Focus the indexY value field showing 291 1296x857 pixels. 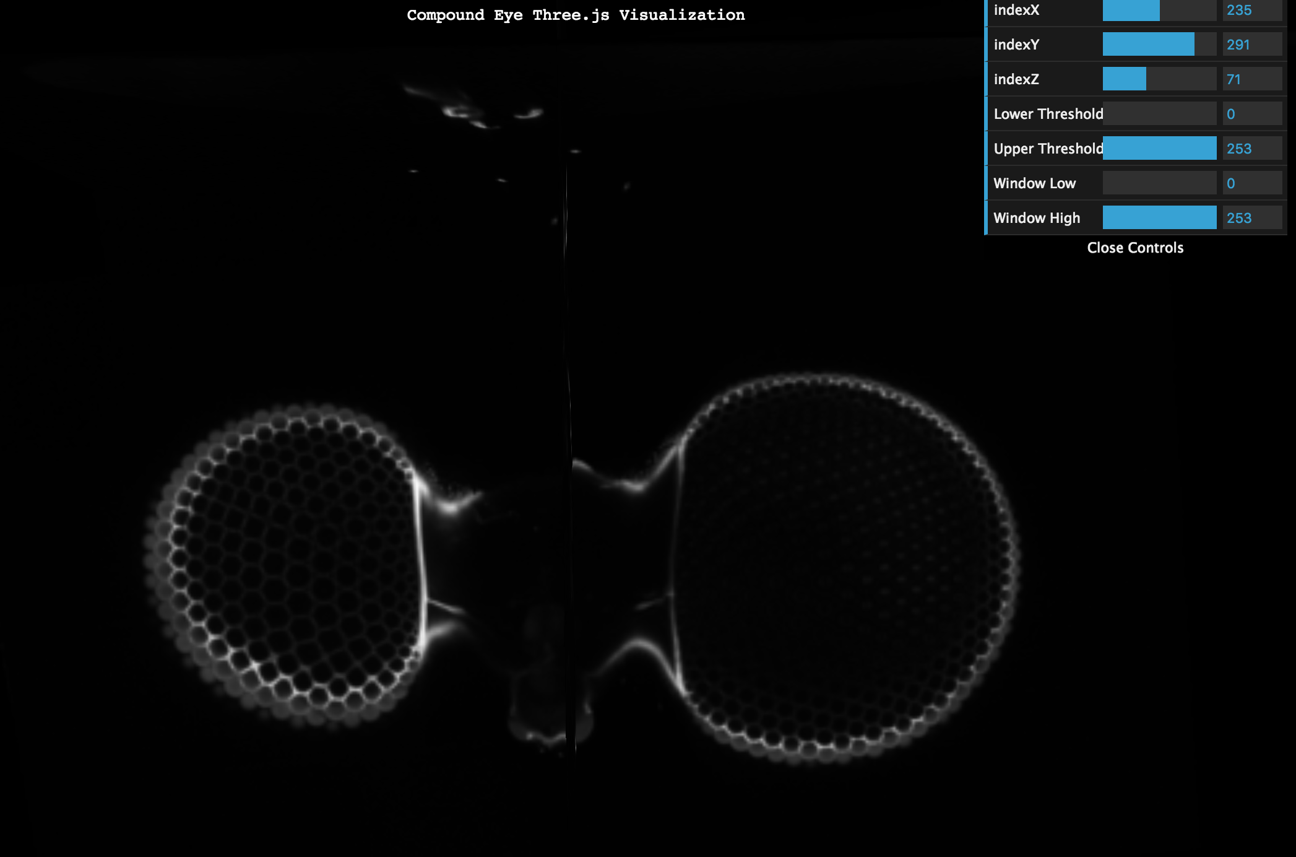(1251, 45)
